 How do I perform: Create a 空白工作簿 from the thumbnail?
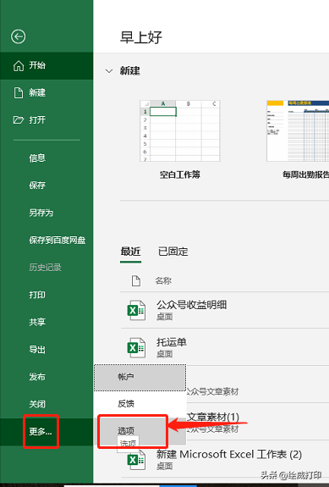click(x=180, y=130)
